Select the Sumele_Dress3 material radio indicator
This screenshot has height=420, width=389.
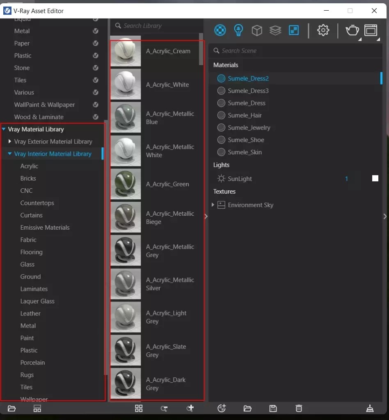coord(220,91)
